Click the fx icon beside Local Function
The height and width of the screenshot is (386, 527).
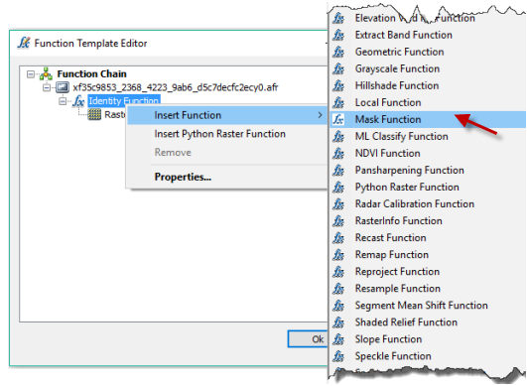click(x=338, y=102)
